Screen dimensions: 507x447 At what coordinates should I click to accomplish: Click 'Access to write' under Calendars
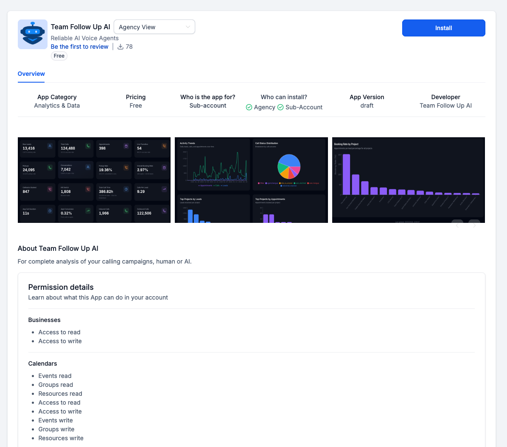(60, 411)
